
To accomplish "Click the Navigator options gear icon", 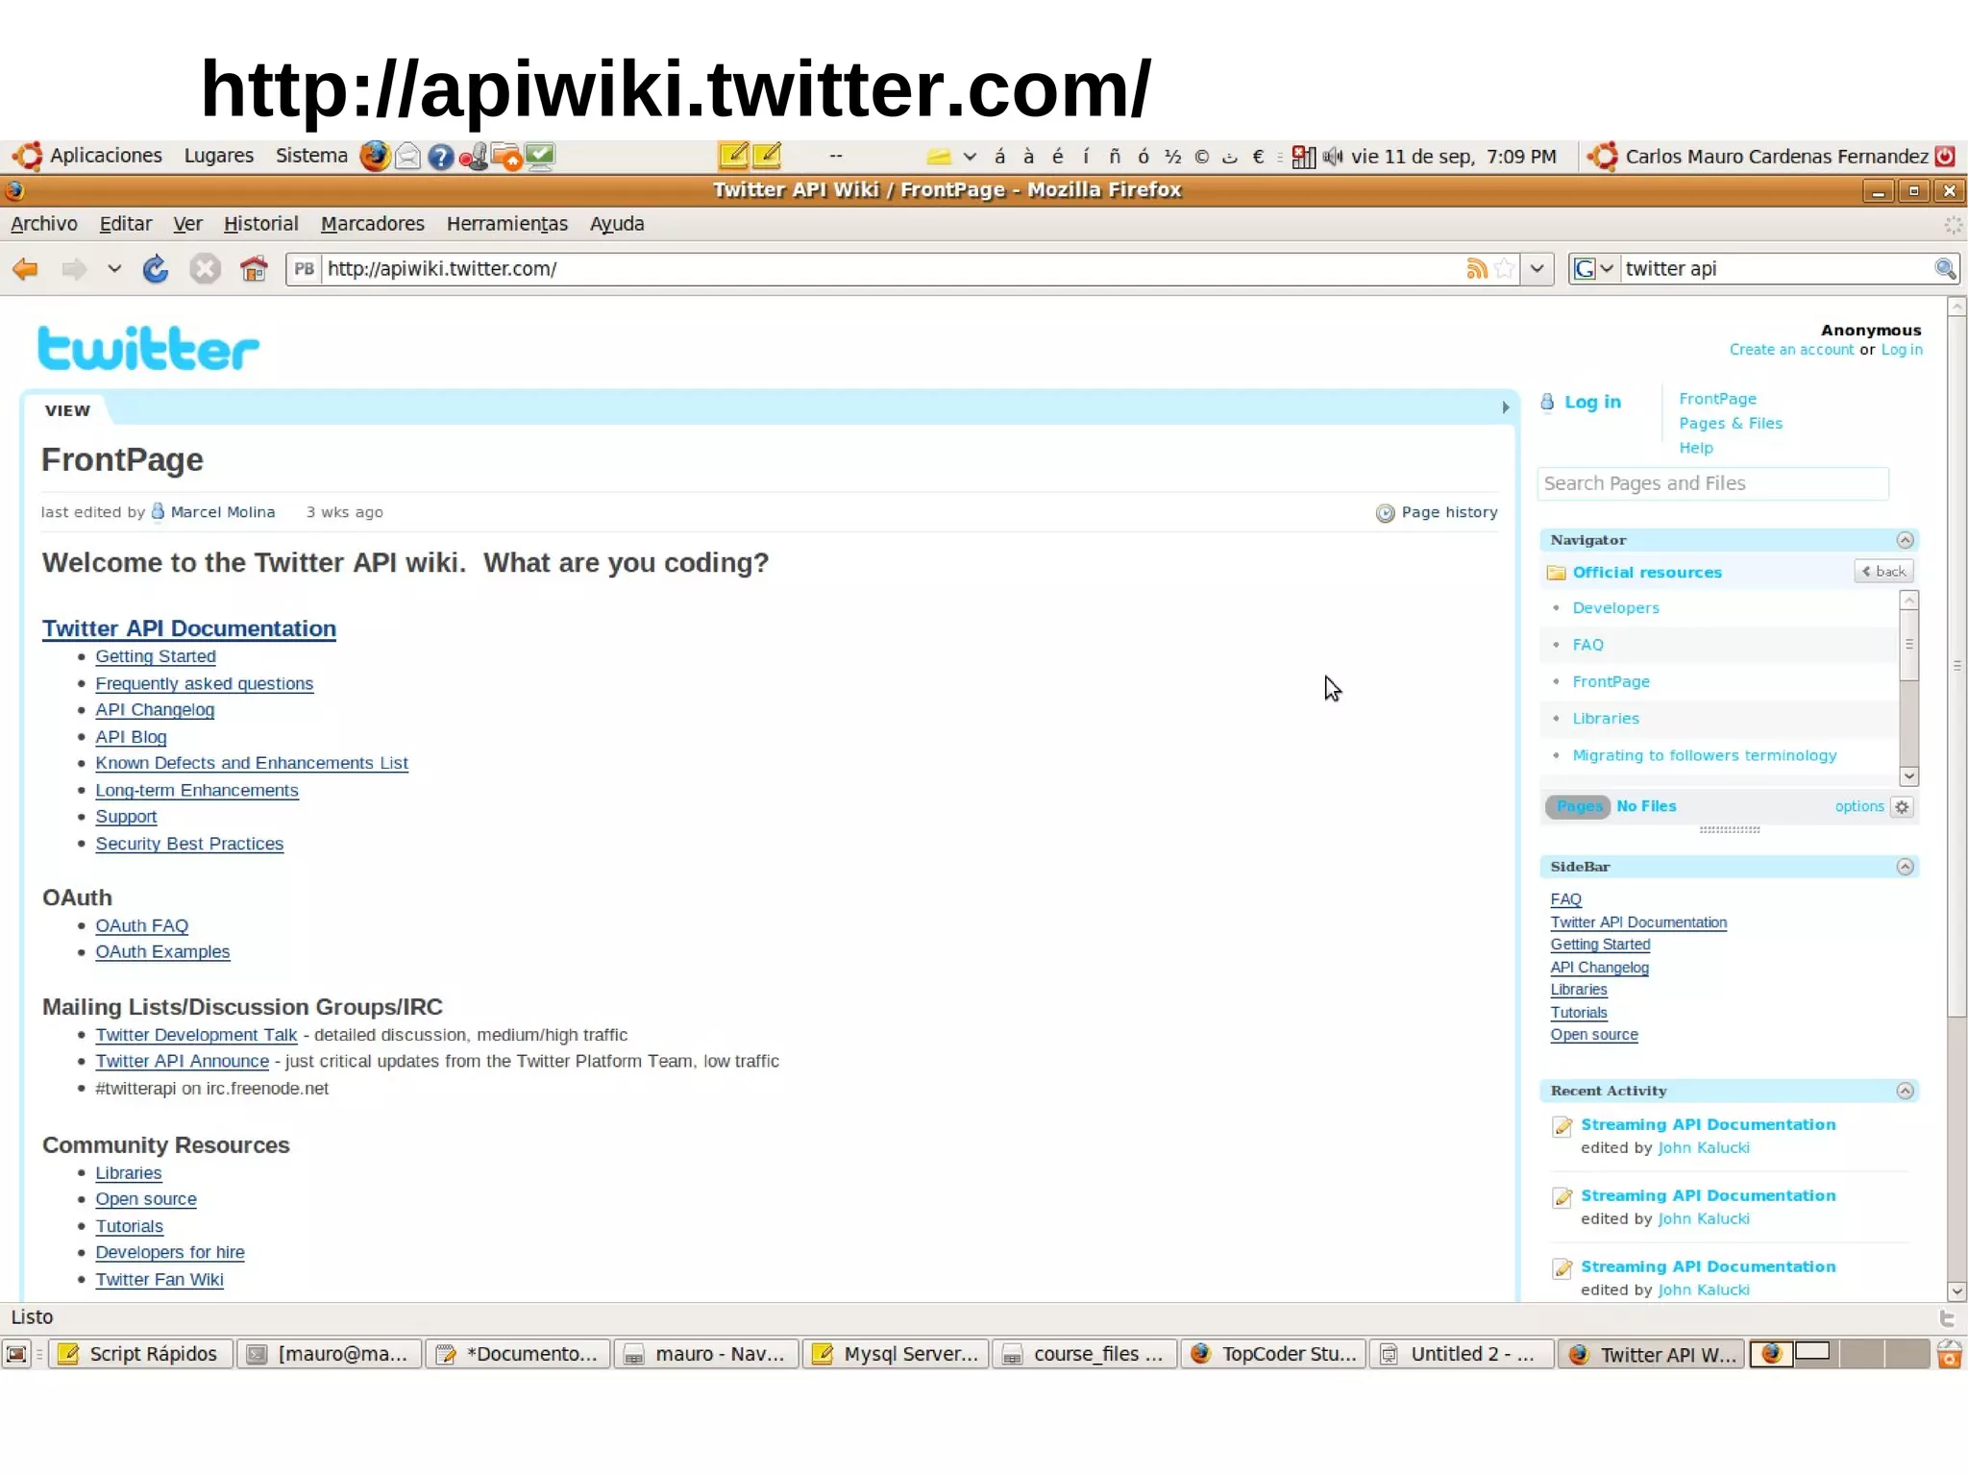I will tap(1902, 807).
